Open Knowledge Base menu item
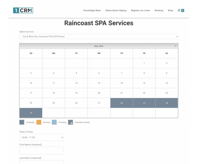This screenshot has width=199, height=164. tap(92, 10)
